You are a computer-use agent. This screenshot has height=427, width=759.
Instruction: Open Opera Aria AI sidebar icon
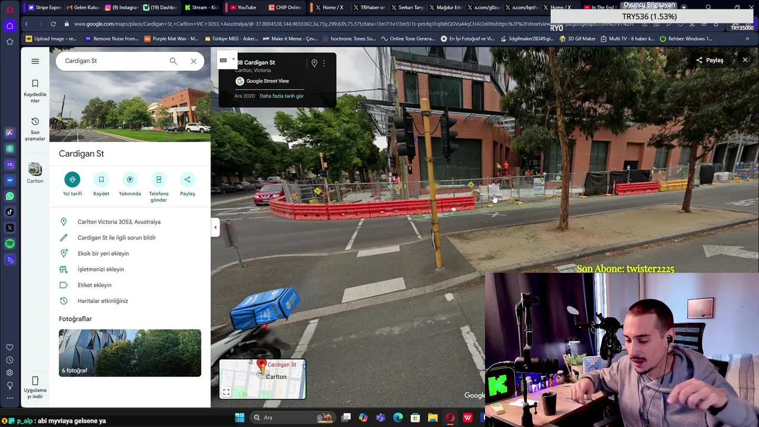[9, 133]
